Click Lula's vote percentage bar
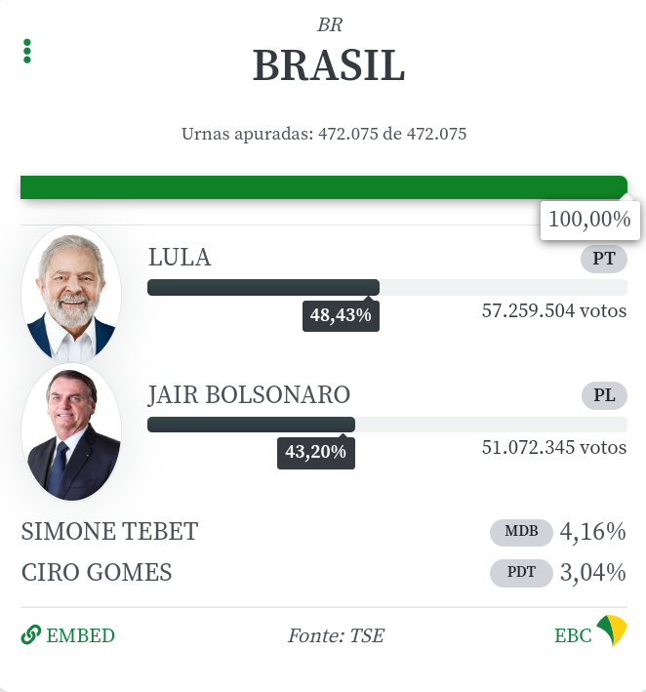This screenshot has width=646, height=692. pyautogui.click(x=387, y=287)
